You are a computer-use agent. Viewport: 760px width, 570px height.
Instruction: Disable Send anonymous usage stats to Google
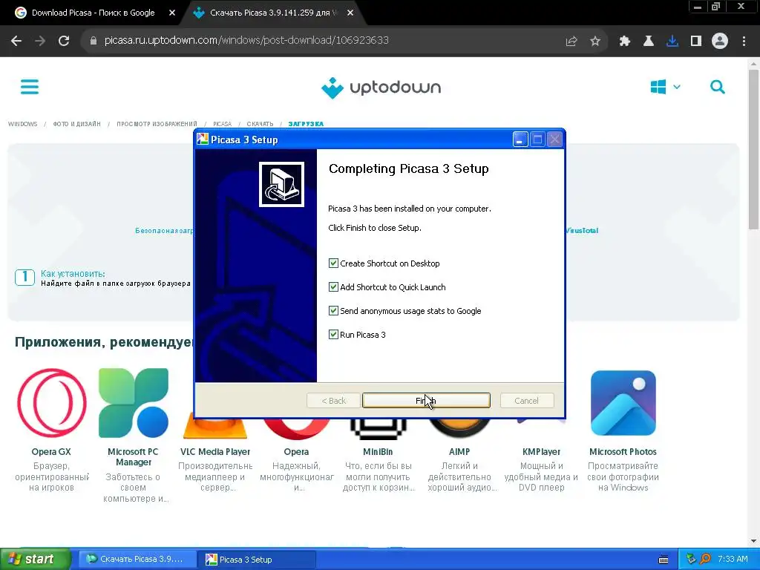tap(333, 311)
